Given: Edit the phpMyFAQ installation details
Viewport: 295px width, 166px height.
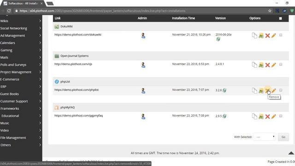Looking at the screenshot, I should click(x=273, y=116).
